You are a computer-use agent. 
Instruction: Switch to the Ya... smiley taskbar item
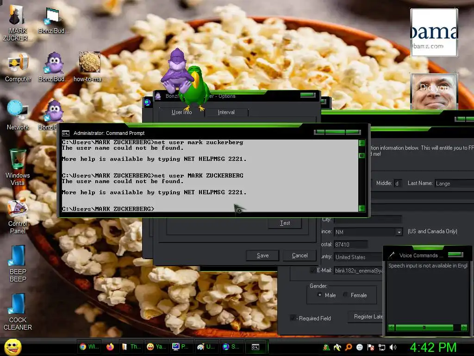pyautogui.click(x=156, y=347)
